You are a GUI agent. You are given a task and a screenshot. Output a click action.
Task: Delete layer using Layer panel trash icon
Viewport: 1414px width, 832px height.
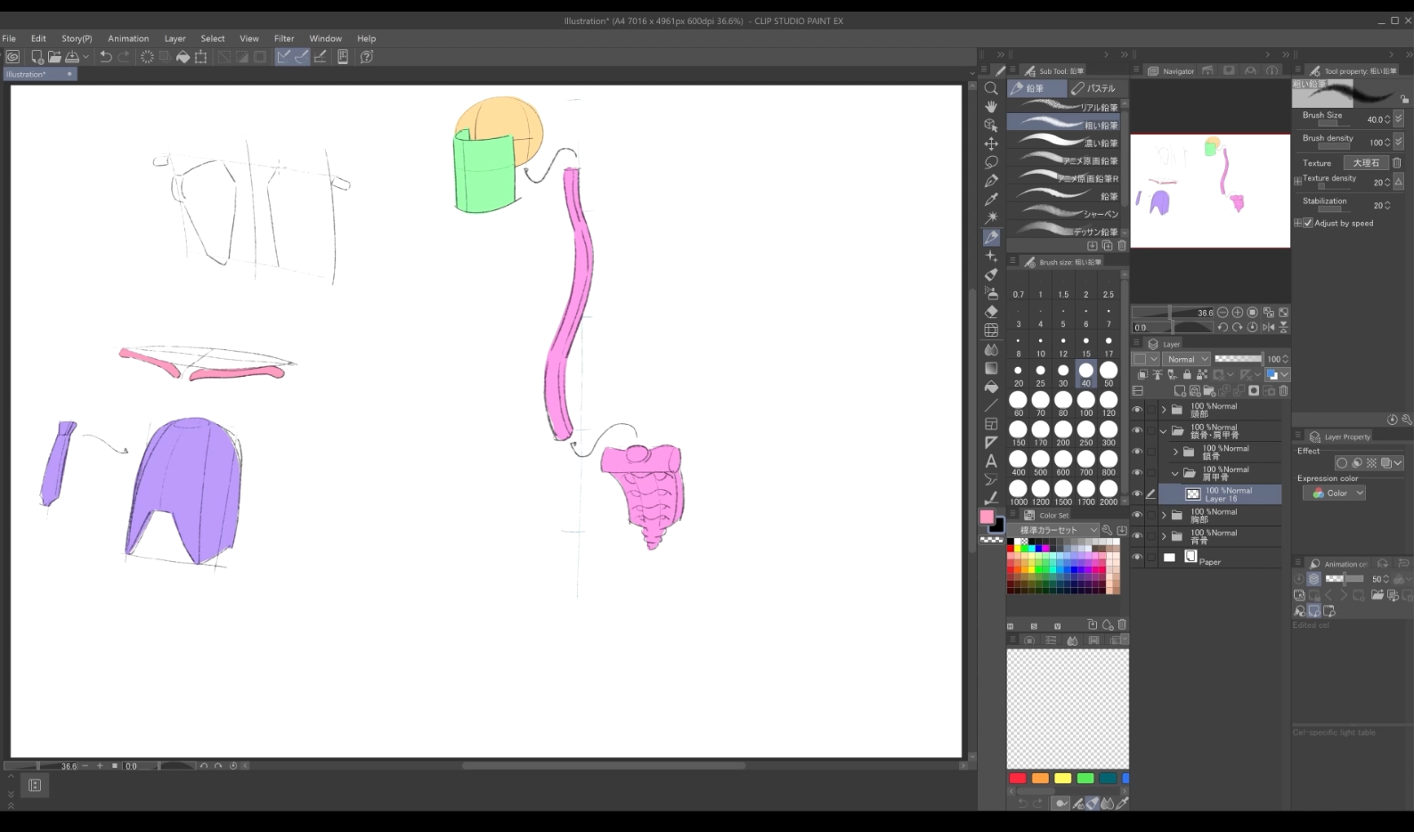coord(1284,391)
